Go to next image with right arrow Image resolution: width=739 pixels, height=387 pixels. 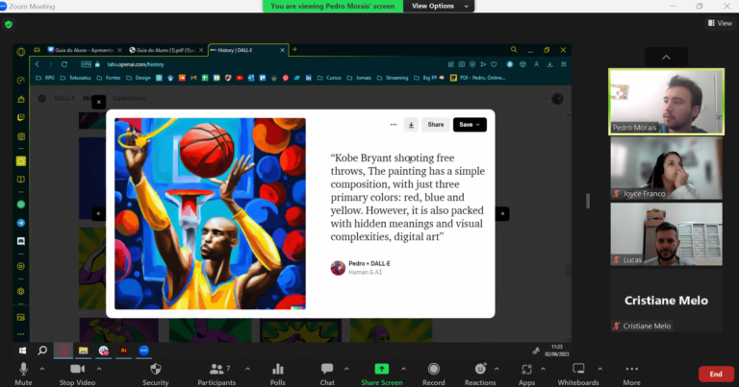(x=502, y=213)
